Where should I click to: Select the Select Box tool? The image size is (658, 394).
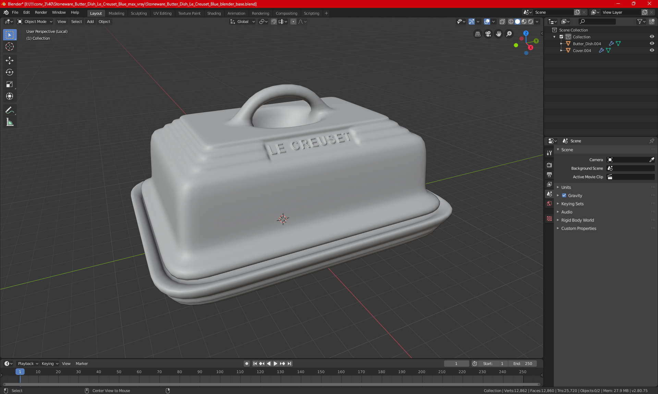pos(10,35)
